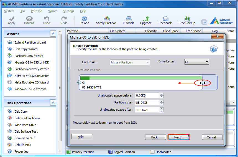Increase Unallocated space after value
Image resolution: width=238 pixels, height=157 pixels.
(x=162, y=108)
